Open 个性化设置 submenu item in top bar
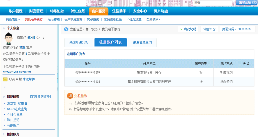 click(134, 20)
